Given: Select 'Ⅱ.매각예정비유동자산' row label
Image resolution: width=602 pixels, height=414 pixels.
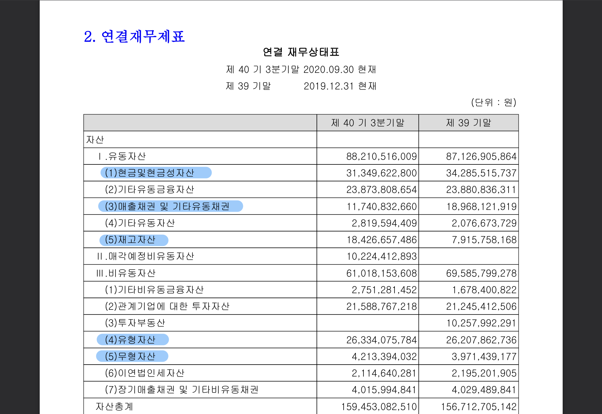Looking at the screenshot, I should (145, 256).
